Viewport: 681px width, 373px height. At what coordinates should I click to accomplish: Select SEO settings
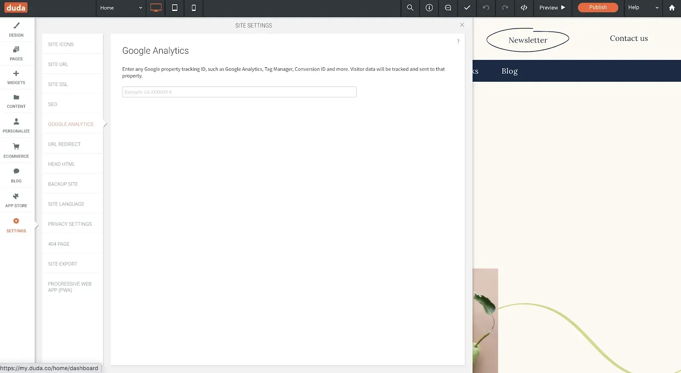click(x=72, y=104)
